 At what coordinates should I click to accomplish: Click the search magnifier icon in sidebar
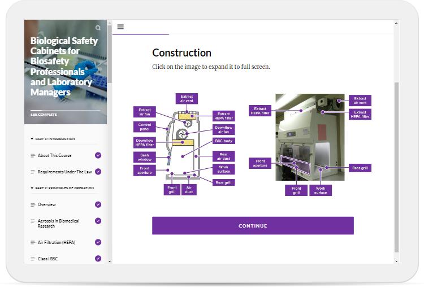point(98,28)
